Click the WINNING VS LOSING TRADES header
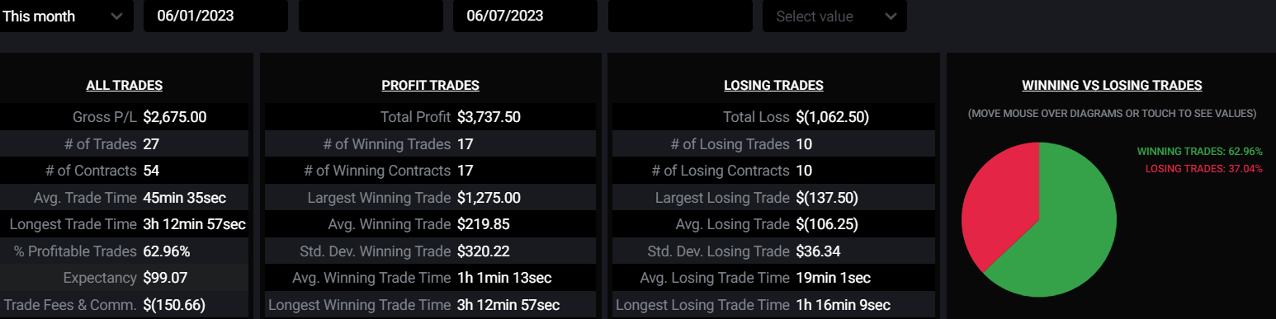The height and width of the screenshot is (319, 1276). 1112,85
